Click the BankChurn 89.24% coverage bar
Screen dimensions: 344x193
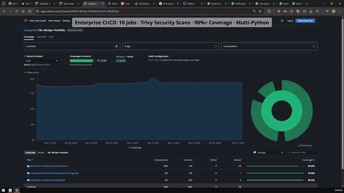[275, 166]
